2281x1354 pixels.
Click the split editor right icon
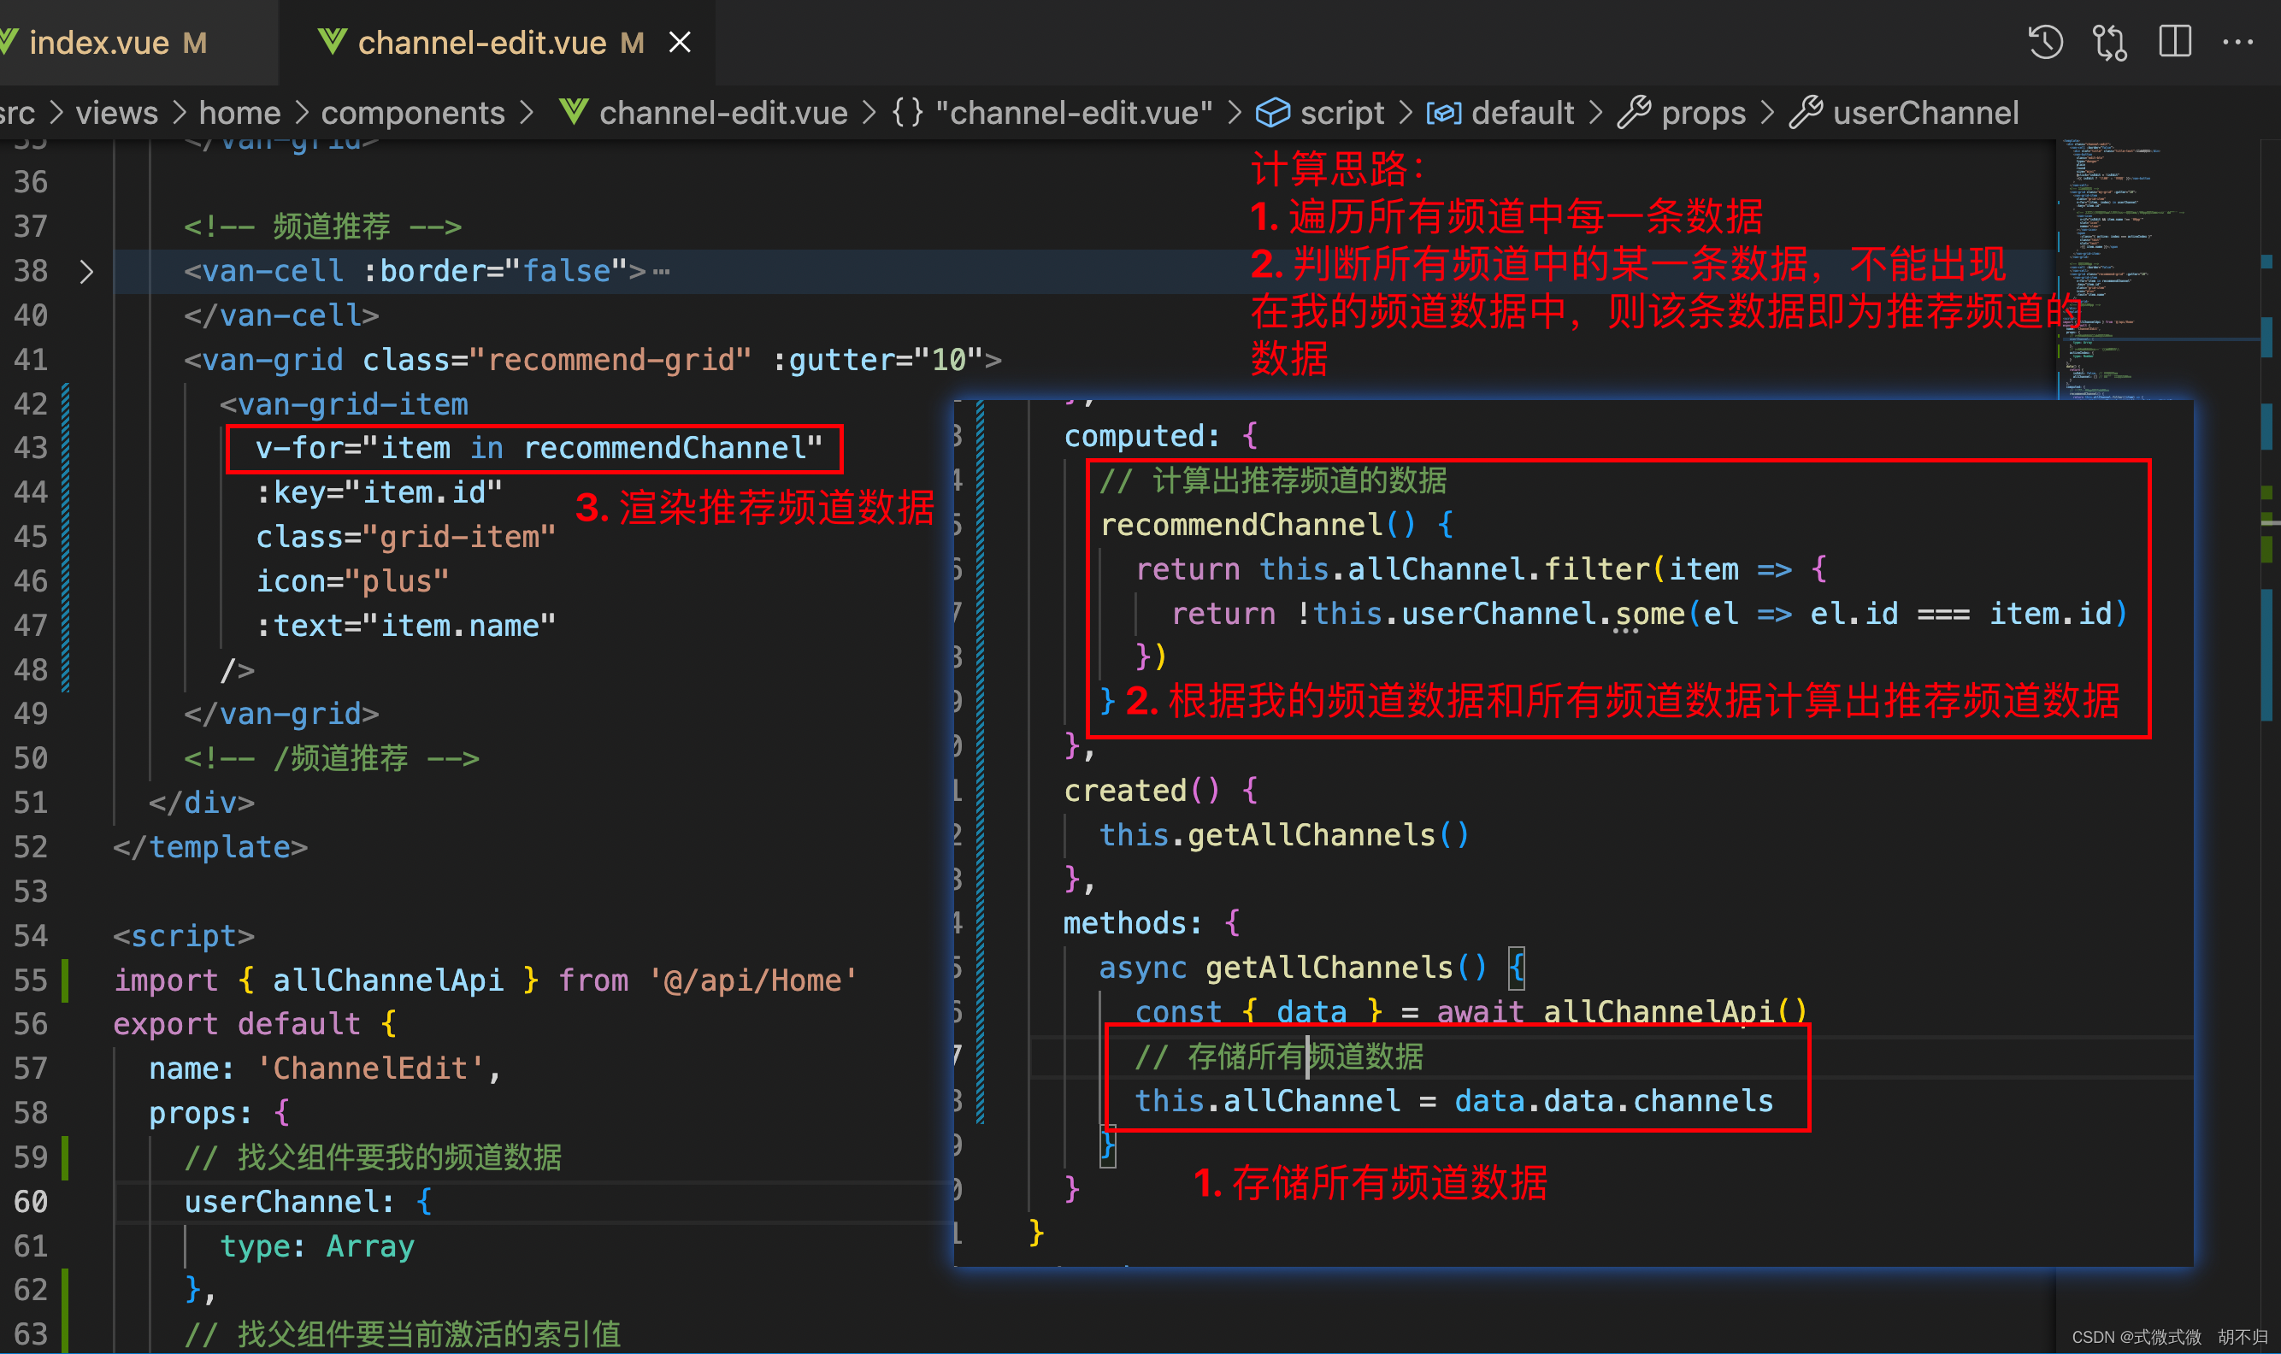[x=2174, y=42]
